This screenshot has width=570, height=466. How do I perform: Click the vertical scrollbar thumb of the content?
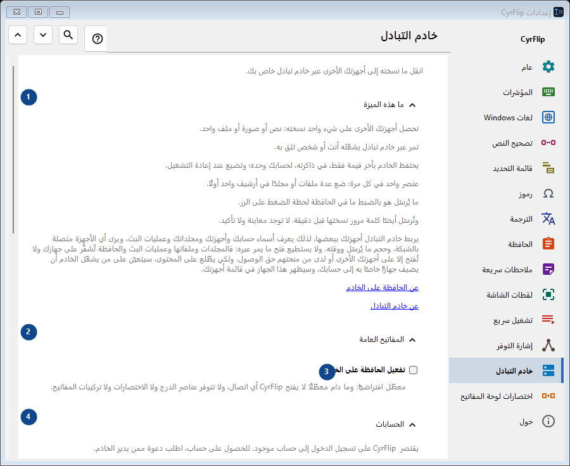coord(13,150)
